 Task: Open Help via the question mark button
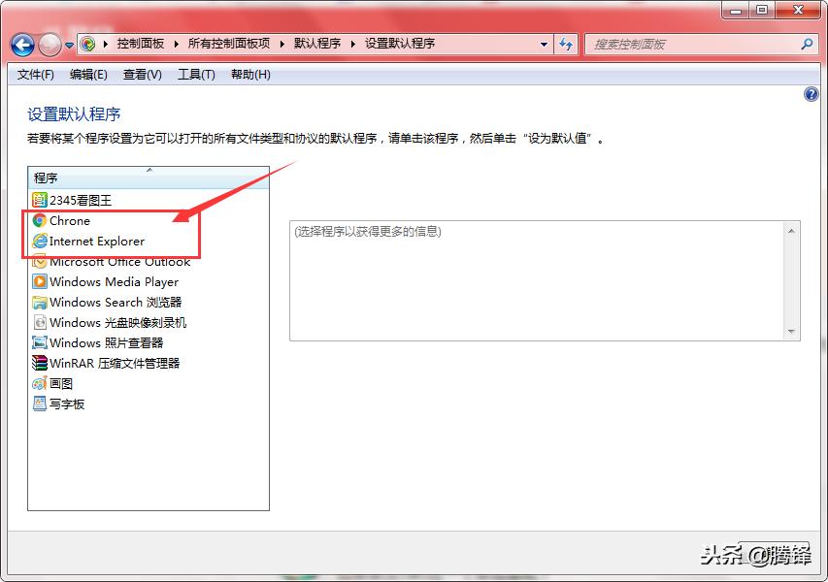click(811, 94)
